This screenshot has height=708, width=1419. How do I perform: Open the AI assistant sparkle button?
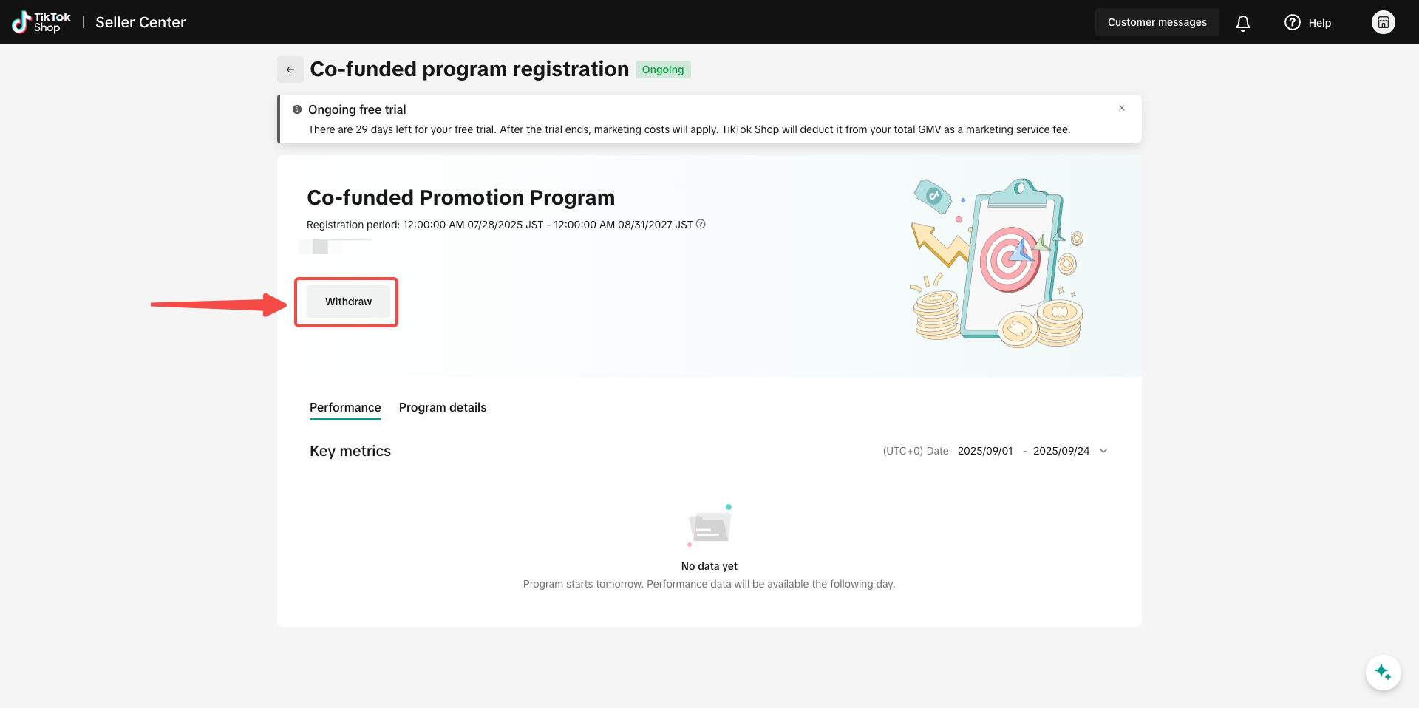pos(1383,673)
